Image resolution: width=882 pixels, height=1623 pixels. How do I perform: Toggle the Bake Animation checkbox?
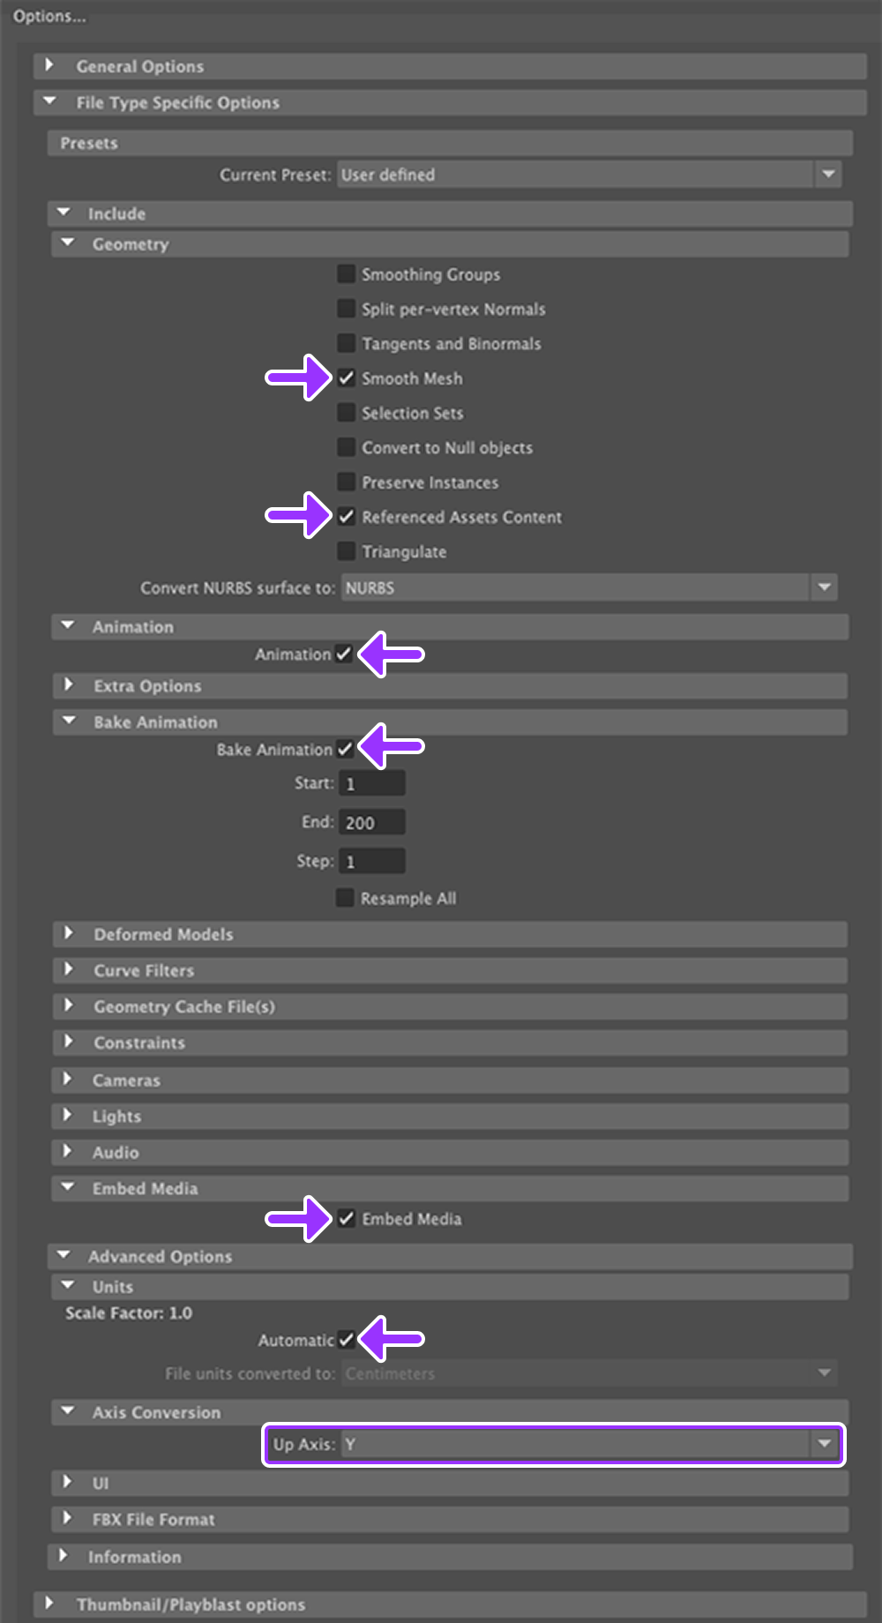point(345,750)
